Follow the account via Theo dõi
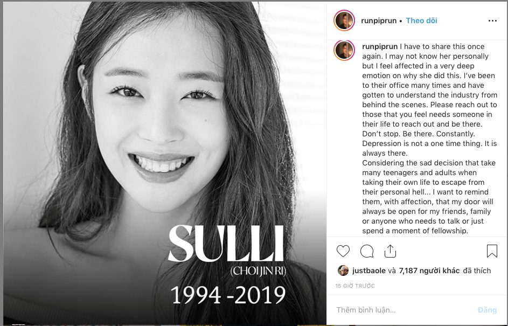The image size is (508, 326). [421, 20]
